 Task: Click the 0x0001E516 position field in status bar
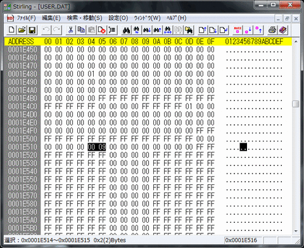(243, 240)
